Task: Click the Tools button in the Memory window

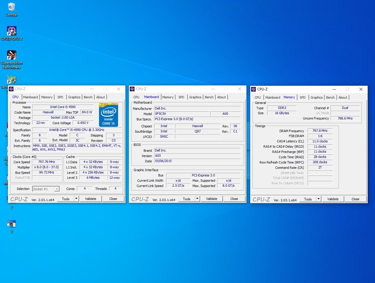Action: pos(308,199)
